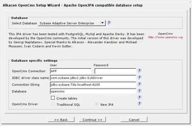
Task: Select the Traditional SQL radio option
Action: click(53, 104)
